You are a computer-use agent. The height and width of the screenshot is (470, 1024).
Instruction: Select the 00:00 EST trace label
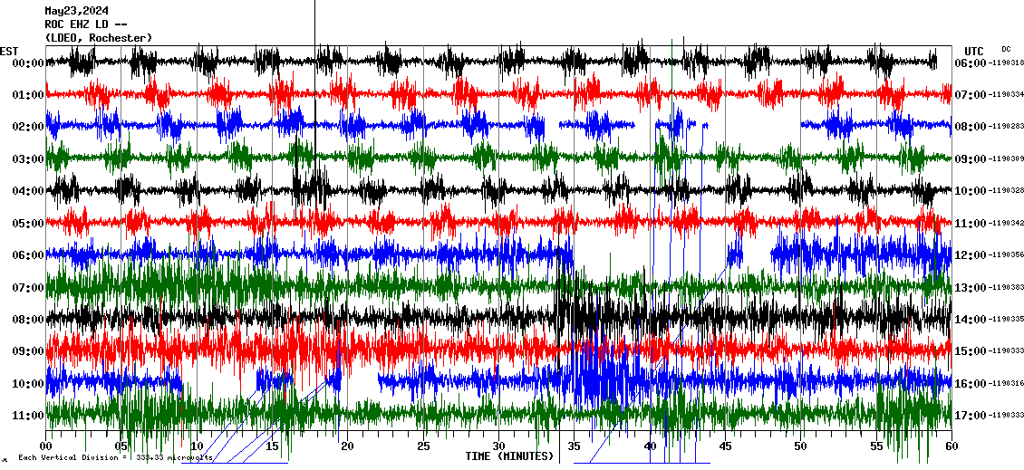tap(27, 63)
